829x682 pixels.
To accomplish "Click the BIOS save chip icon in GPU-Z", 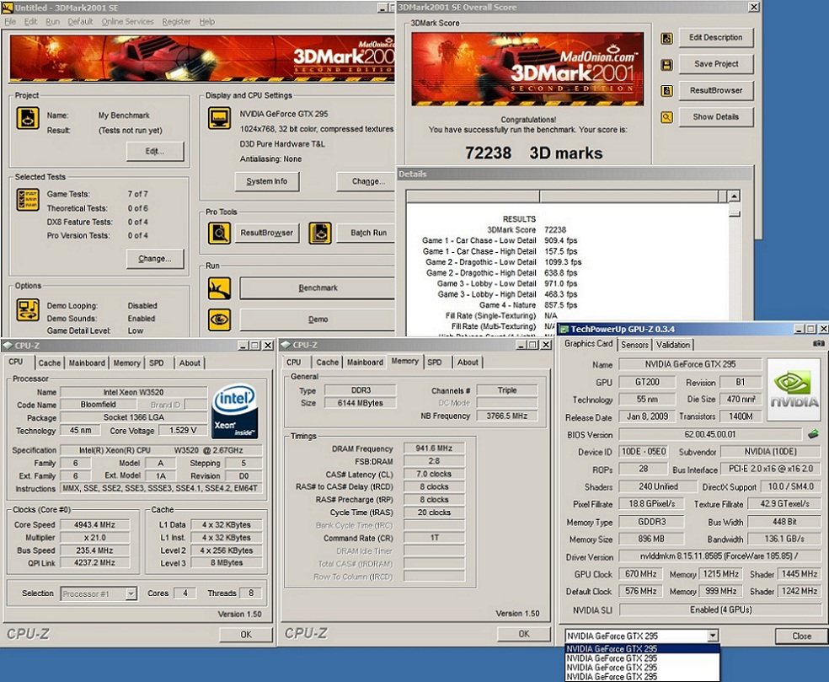I will pyautogui.click(x=813, y=434).
